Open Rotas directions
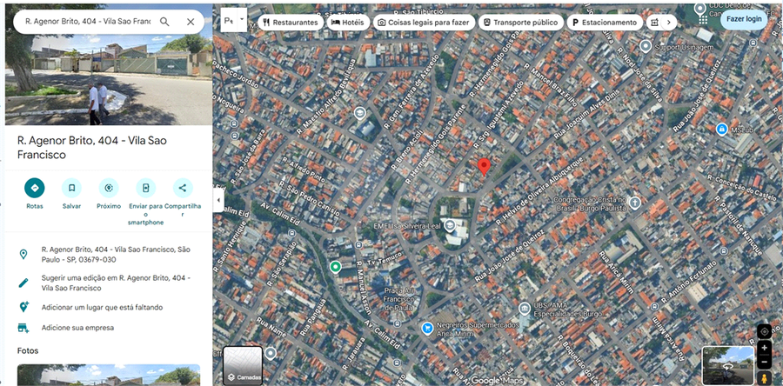Viewport: 783px width, 386px height. click(35, 187)
